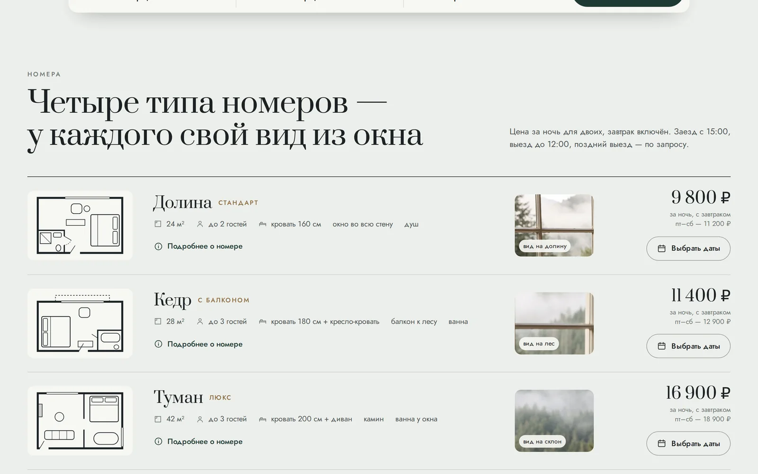Choose dates for the 16 900 ₽ room
This screenshot has height=474, width=758.
(x=688, y=444)
